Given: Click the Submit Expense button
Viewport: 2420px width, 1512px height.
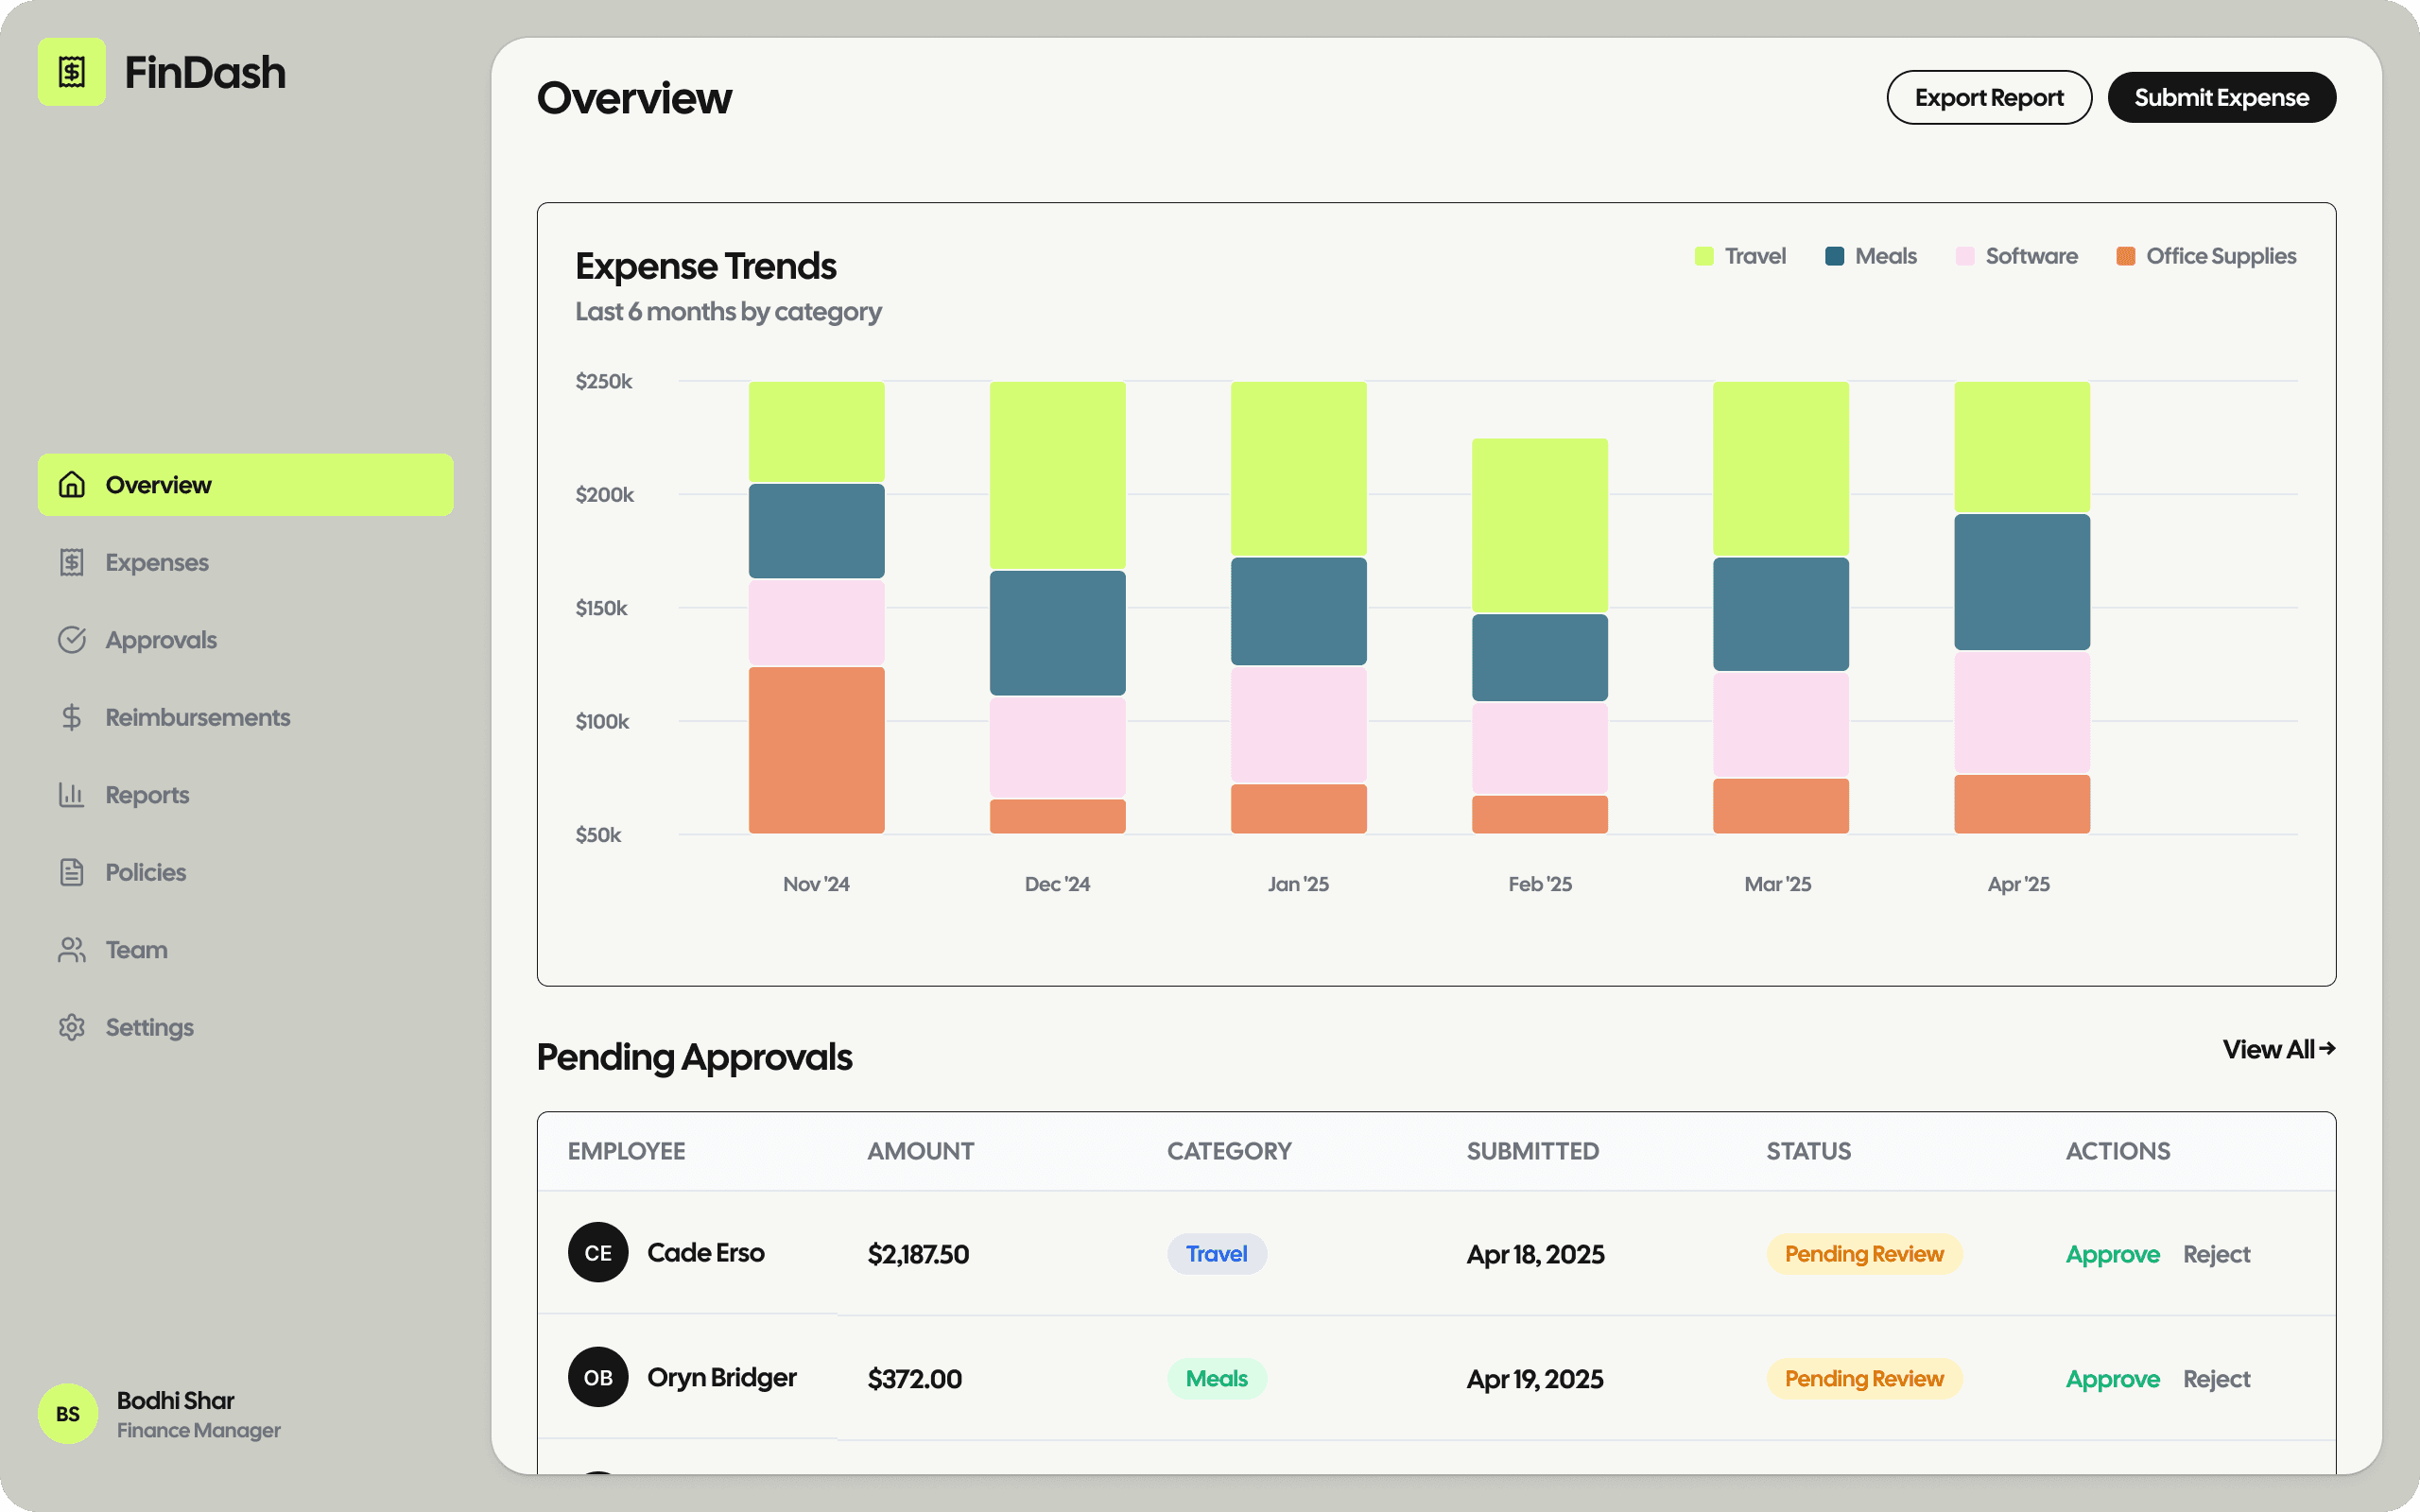Looking at the screenshot, I should (2221, 97).
